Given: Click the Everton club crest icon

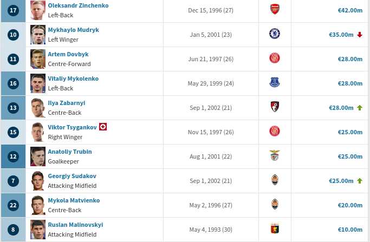Looking at the screenshot, I should coord(275,83).
